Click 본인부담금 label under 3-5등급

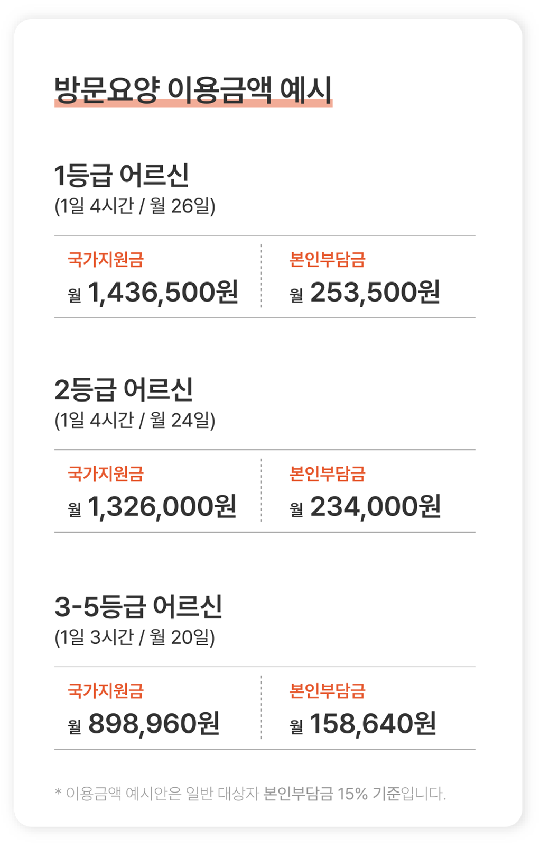328,690
